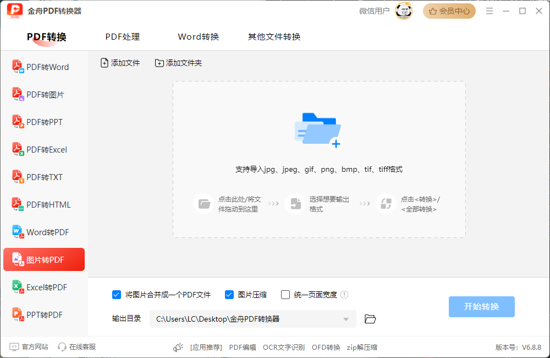Switch to the PDF处理 tab
This screenshot has height=358, width=550.
coord(122,37)
